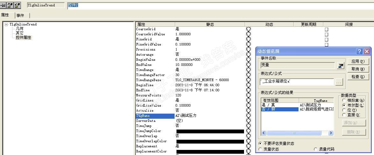The width and height of the screenshot is (374, 155).
Task: Open the event trigger icon beside 变量
Action: (x=341, y=66)
